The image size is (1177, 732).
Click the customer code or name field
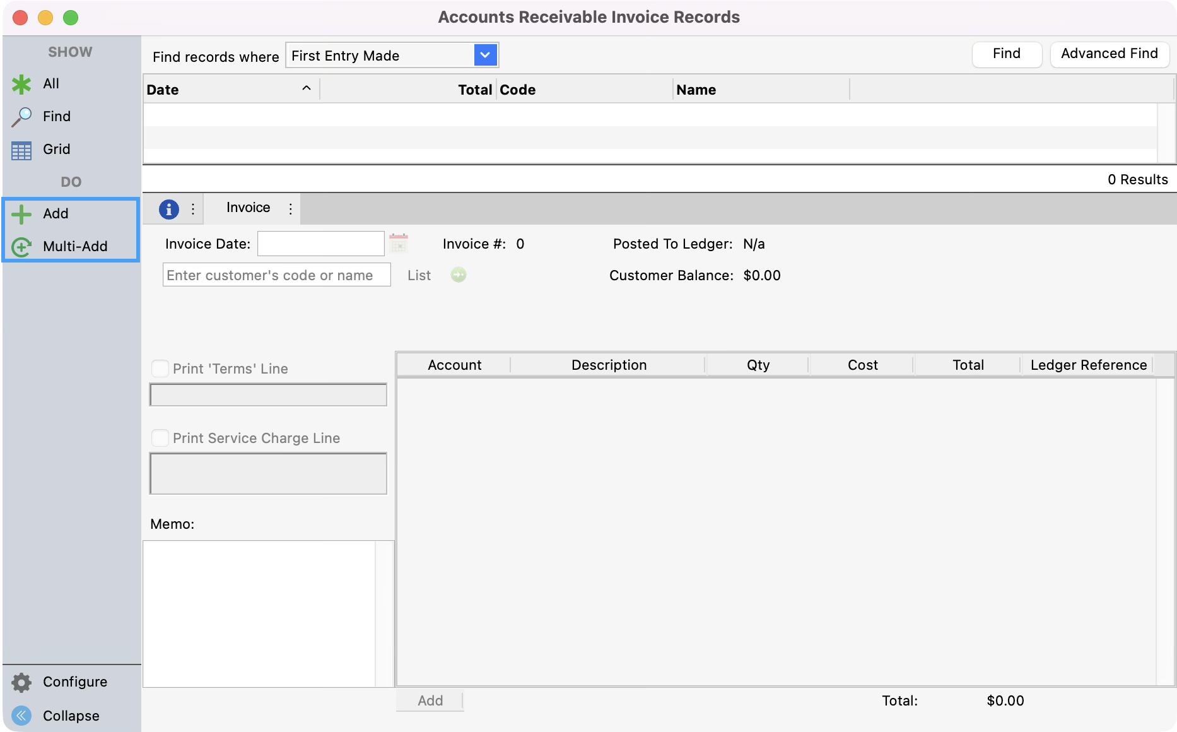277,275
